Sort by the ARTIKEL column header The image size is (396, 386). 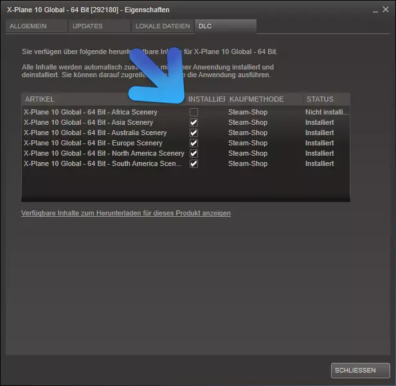click(104, 99)
